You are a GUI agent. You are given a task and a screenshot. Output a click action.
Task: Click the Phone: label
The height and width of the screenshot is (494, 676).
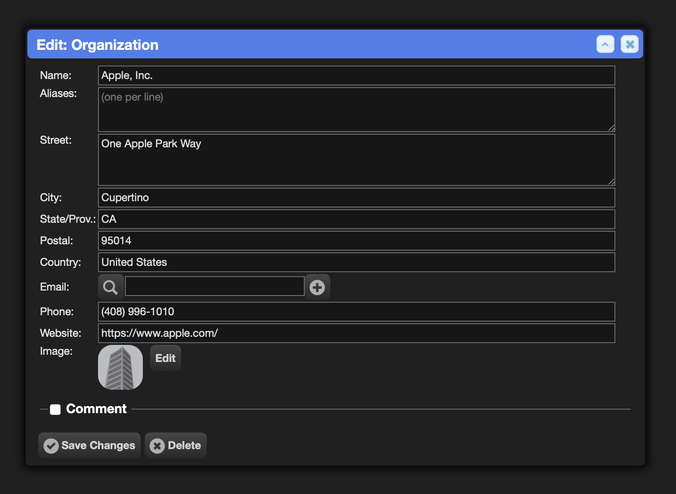pyautogui.click(x=57, y=312)
